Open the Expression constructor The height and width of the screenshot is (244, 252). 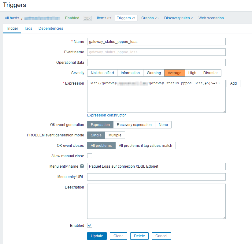(x=106, y=115)
